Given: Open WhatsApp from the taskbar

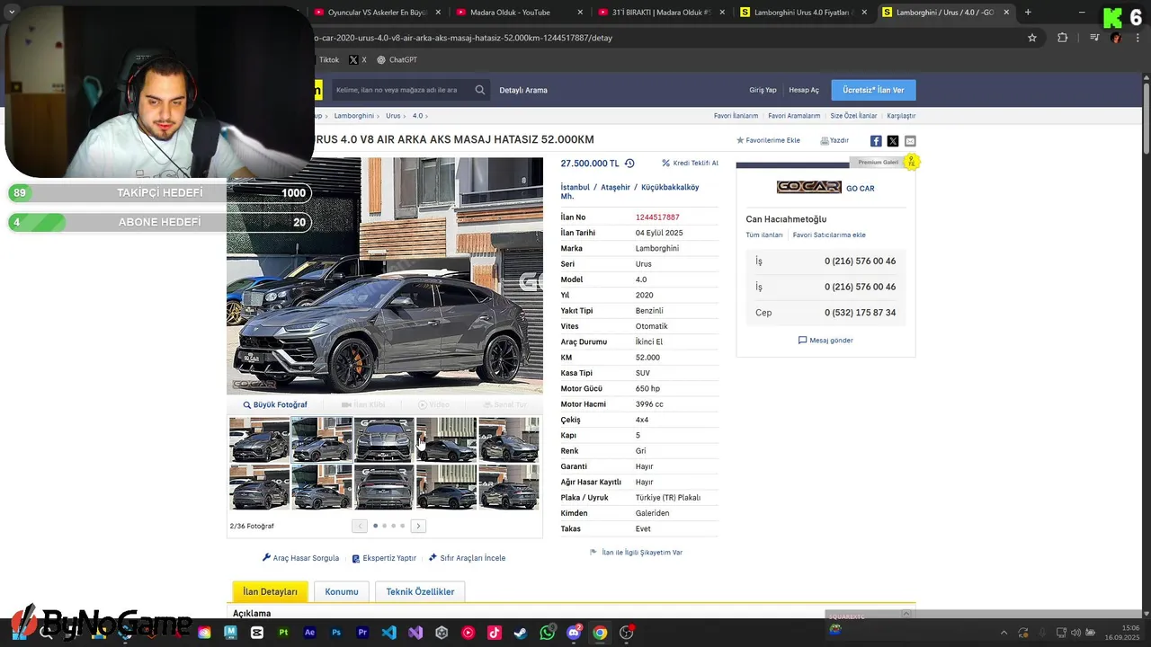Looking at the screenshot, I should pyautogui.click(x=548, y=633).
